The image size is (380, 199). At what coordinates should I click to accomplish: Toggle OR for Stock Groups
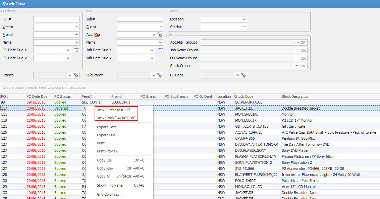point(303,66)
